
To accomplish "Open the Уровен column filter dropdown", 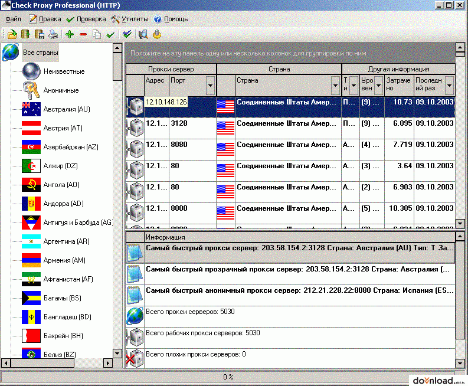I will (378, 86).
